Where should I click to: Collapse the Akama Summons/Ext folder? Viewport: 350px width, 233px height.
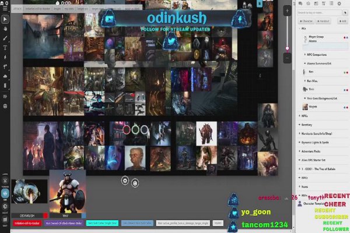[305, 63]
